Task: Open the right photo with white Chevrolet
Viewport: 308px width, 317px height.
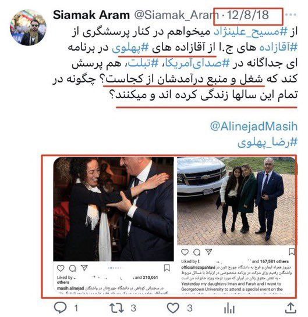Action: point(236,201)
